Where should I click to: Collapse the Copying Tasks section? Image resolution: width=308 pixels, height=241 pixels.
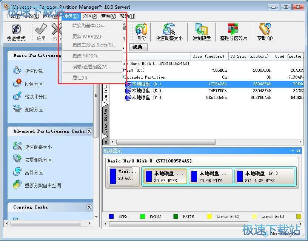coord(89,207)
